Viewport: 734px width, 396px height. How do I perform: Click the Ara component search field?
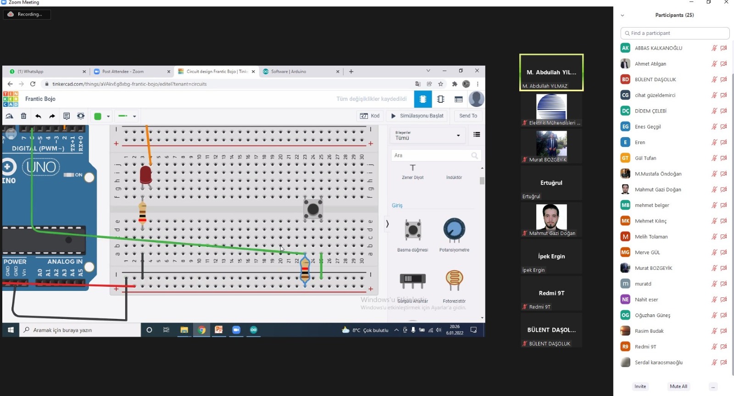tap(436, 156)
